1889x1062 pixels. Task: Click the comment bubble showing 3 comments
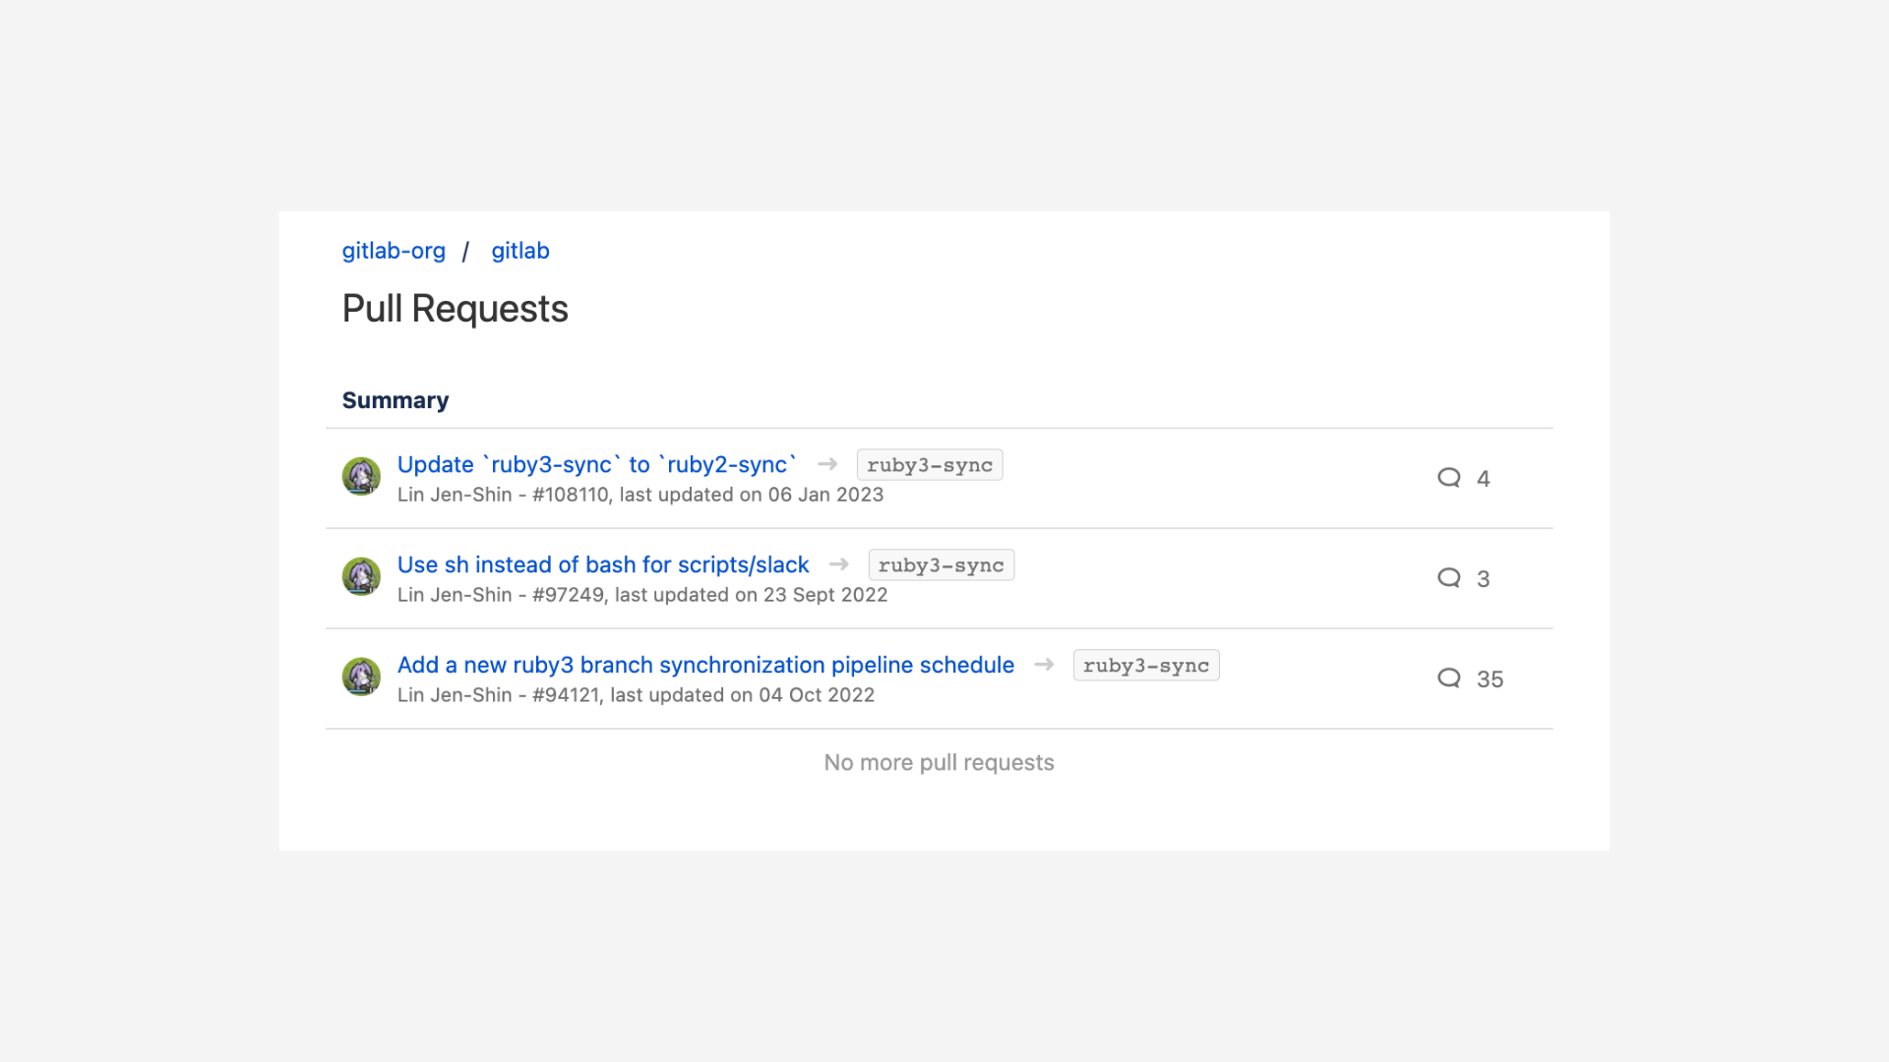click(1448, 578)
